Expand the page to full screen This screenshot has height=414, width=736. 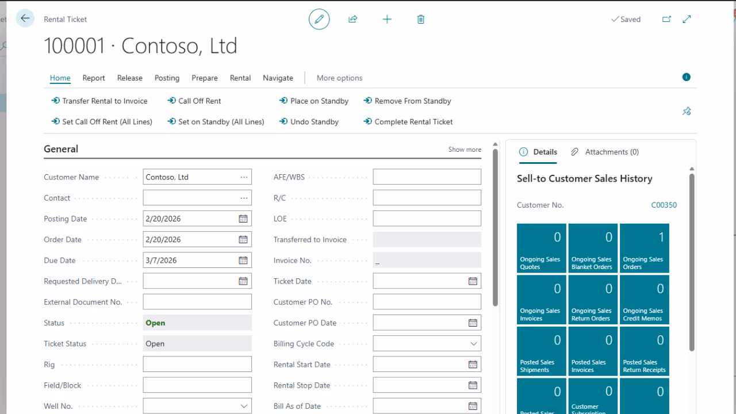click(687, 19)
